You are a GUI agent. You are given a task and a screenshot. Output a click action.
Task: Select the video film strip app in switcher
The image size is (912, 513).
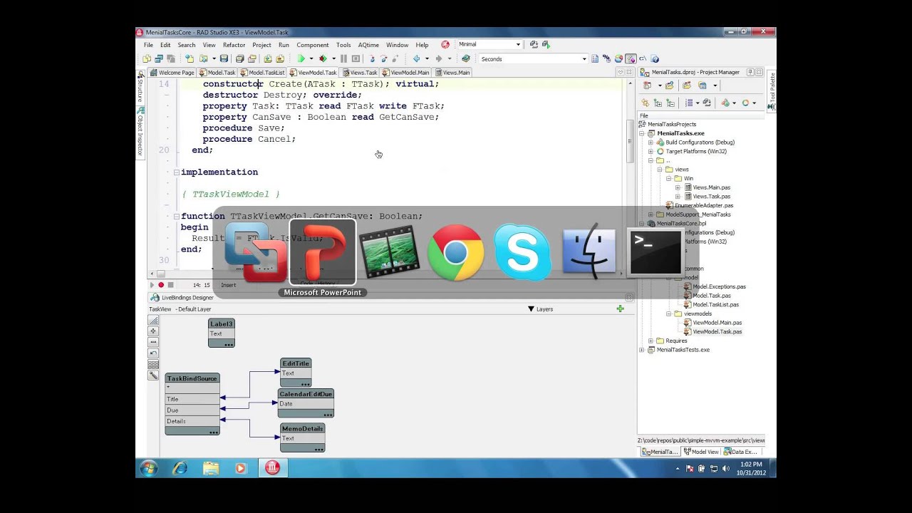coord(389,252)
